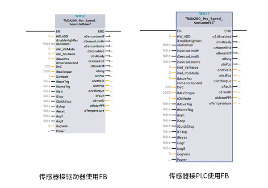Click HW_ADD input value on FB11
Screen dimensions: 268x188
pyautogui.click(x=170, y=36)
